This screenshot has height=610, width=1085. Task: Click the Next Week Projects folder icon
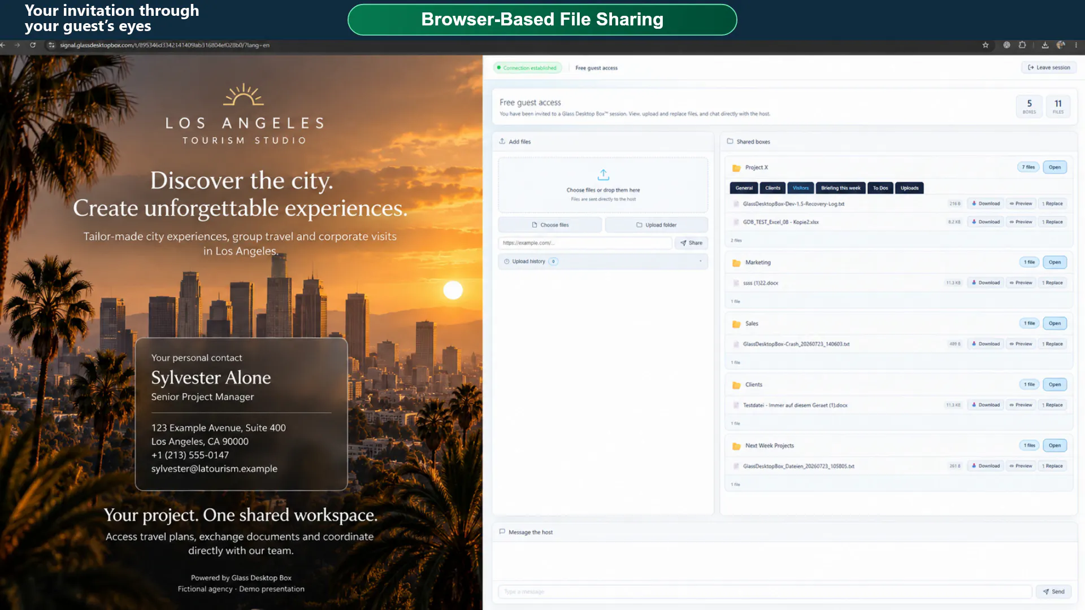pos(736,446)
